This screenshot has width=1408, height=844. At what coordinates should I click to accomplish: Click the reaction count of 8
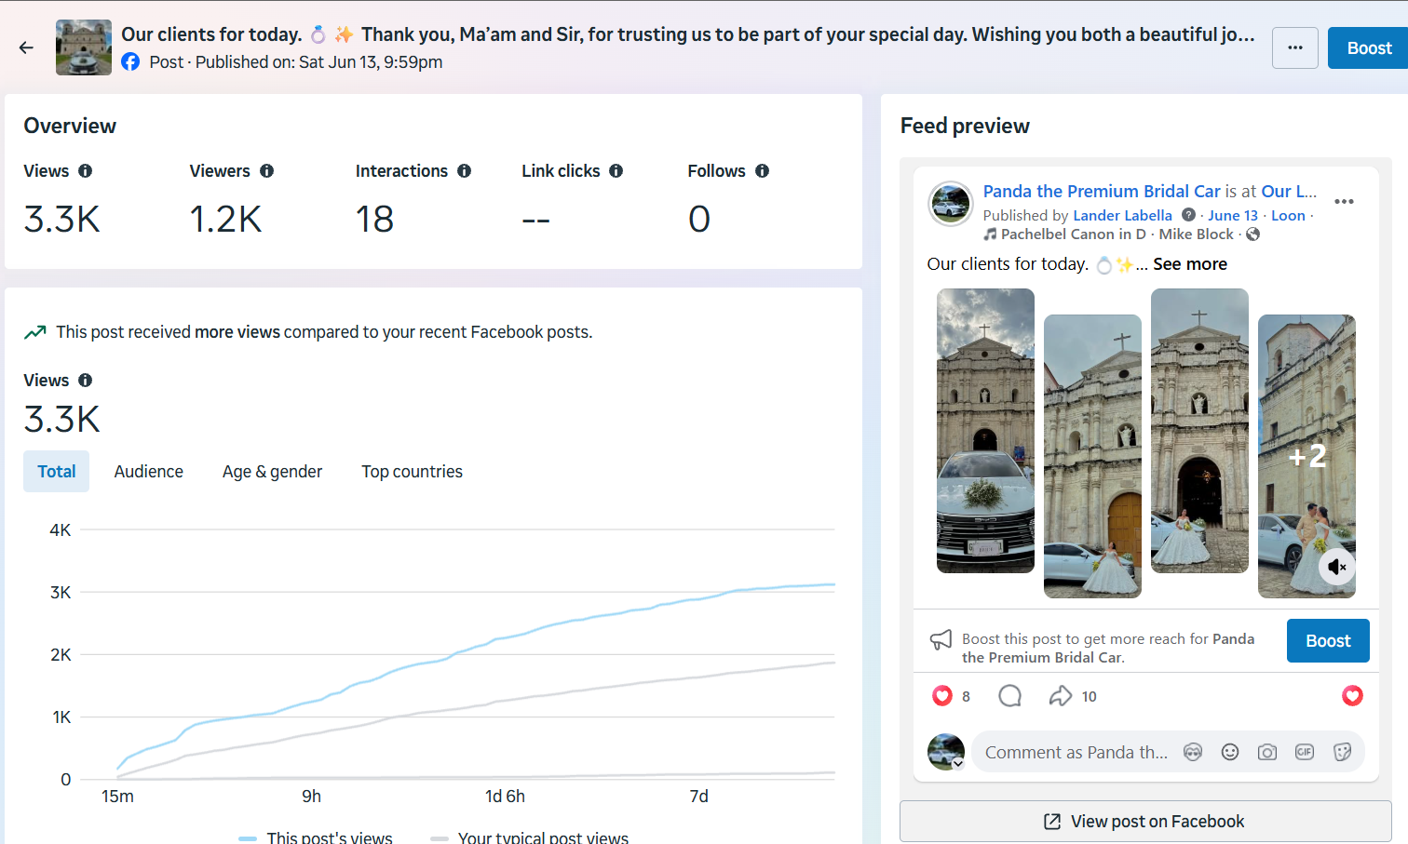point(966,697)
